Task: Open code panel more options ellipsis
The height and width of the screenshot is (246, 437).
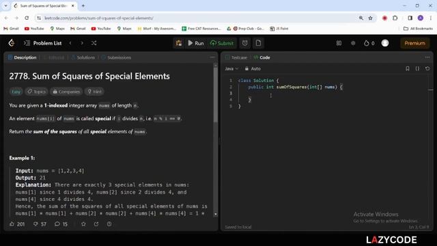Action: [427, 57]
